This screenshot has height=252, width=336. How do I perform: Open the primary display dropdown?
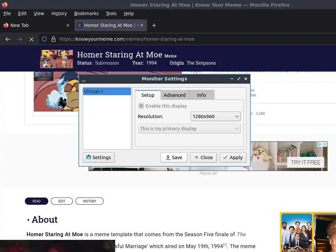[189, 129]
